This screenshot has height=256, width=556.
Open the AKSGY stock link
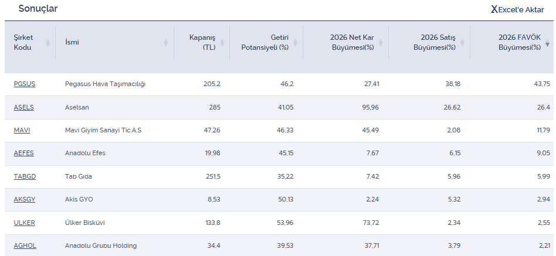[25, 199]
